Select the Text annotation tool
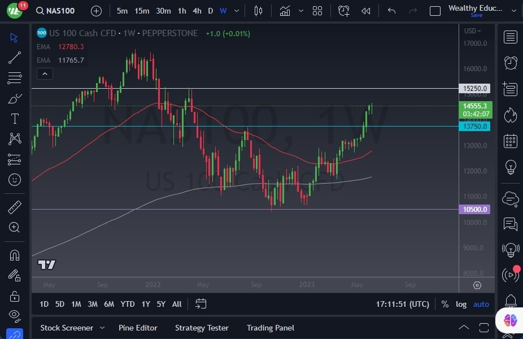Screen dimensions: 523x339 point(14,119)
